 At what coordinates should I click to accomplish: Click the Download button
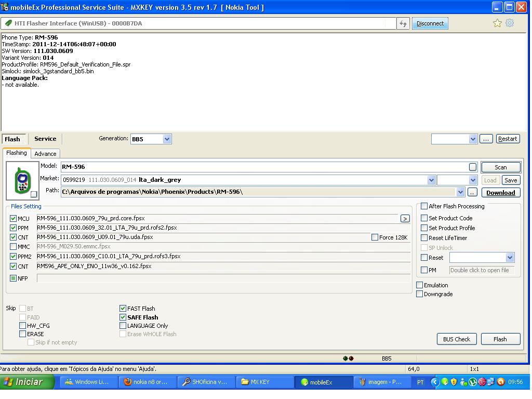coord(500,193)
